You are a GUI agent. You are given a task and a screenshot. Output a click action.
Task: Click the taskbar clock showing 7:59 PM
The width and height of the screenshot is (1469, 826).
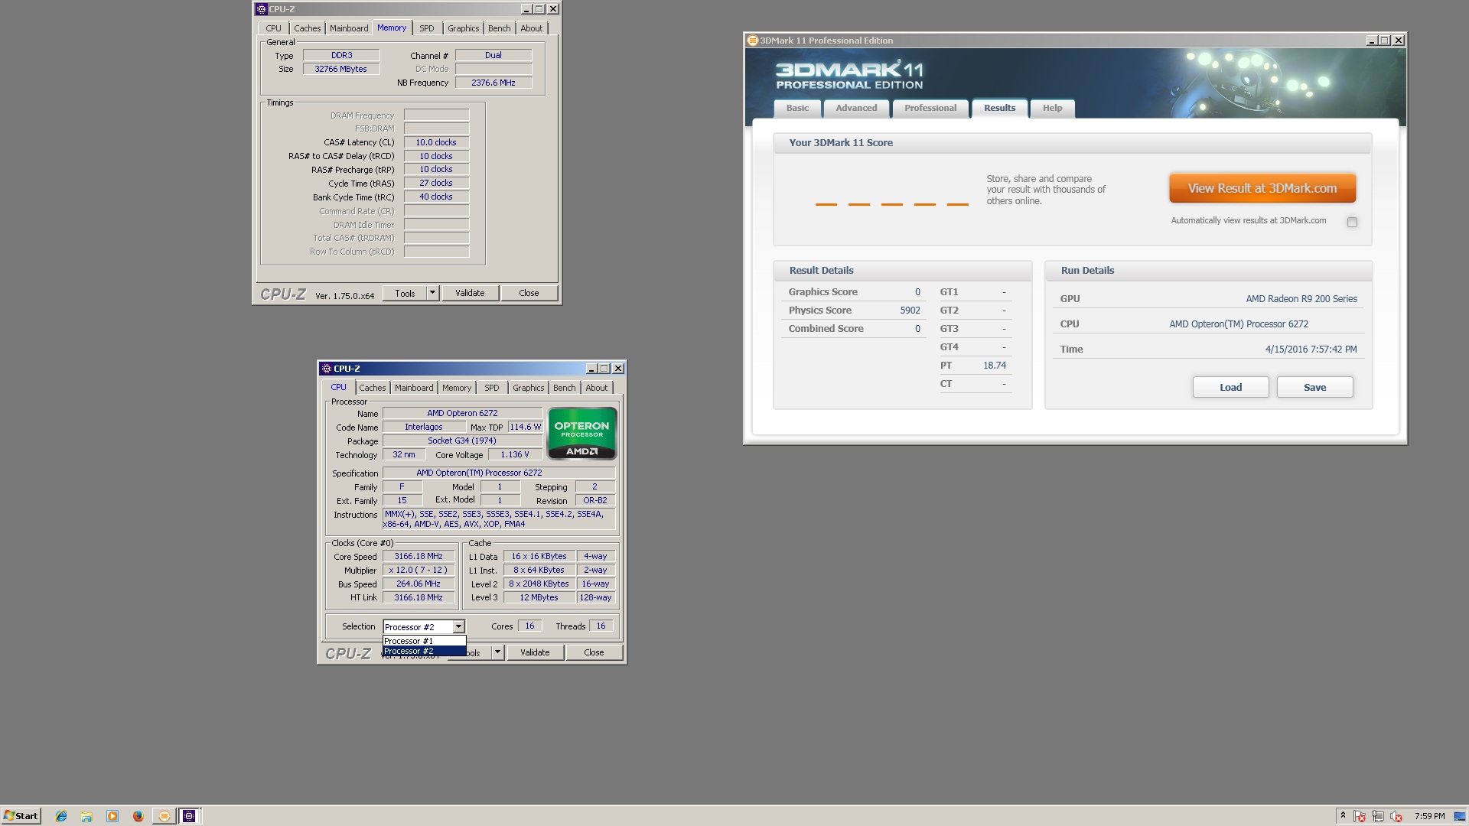(1429, 816)
